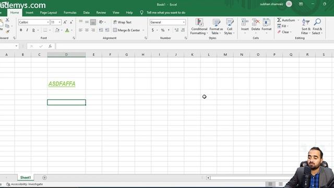The height and width of the screenshot is (188, 334).
Task: Expand AutoSum dropdown arrow
Action: [299, 20]
